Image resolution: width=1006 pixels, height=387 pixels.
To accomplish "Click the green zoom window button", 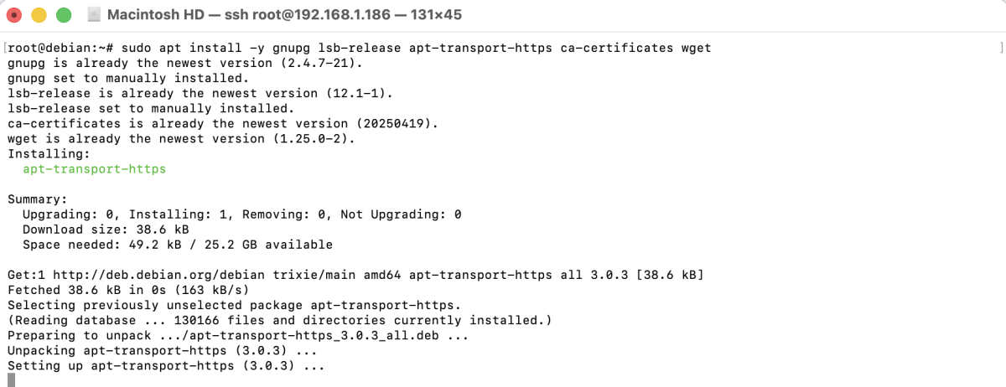I will (x=63, y=16).
